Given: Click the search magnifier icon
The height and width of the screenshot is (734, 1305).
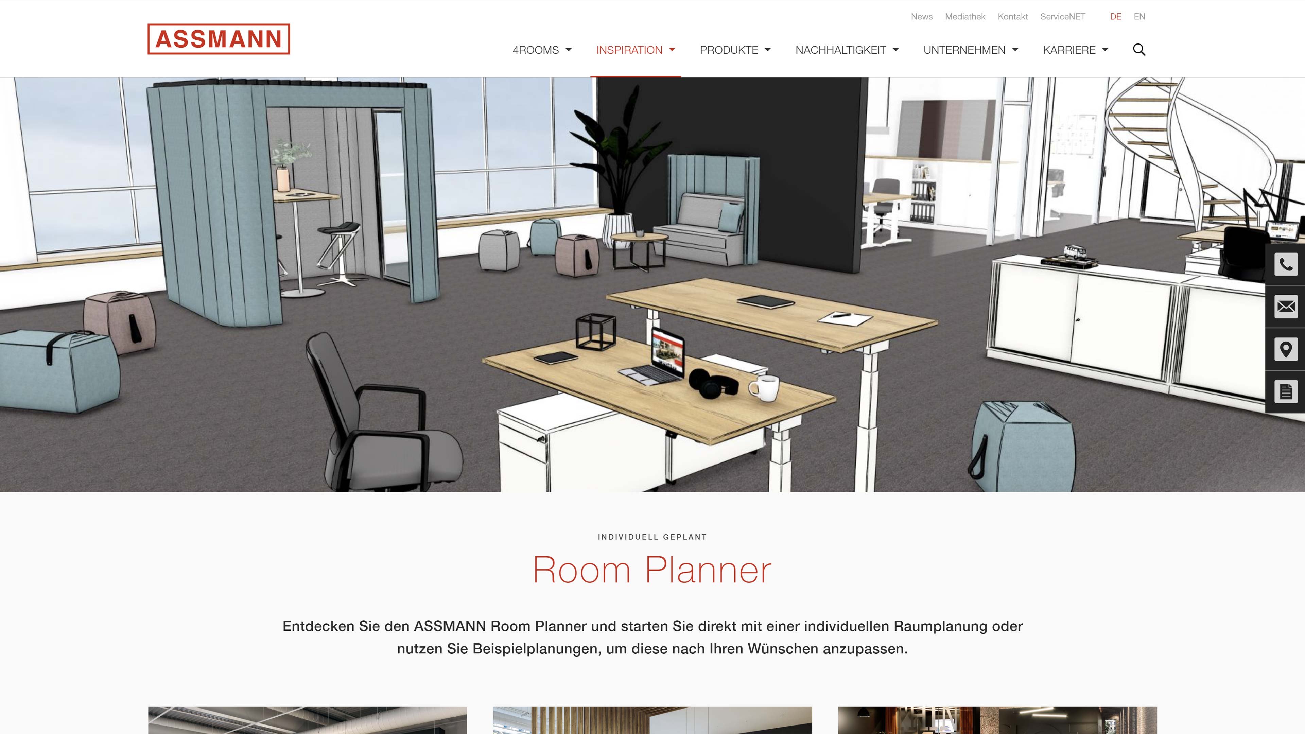Looking at the screenshot, I should [1139, 49].
